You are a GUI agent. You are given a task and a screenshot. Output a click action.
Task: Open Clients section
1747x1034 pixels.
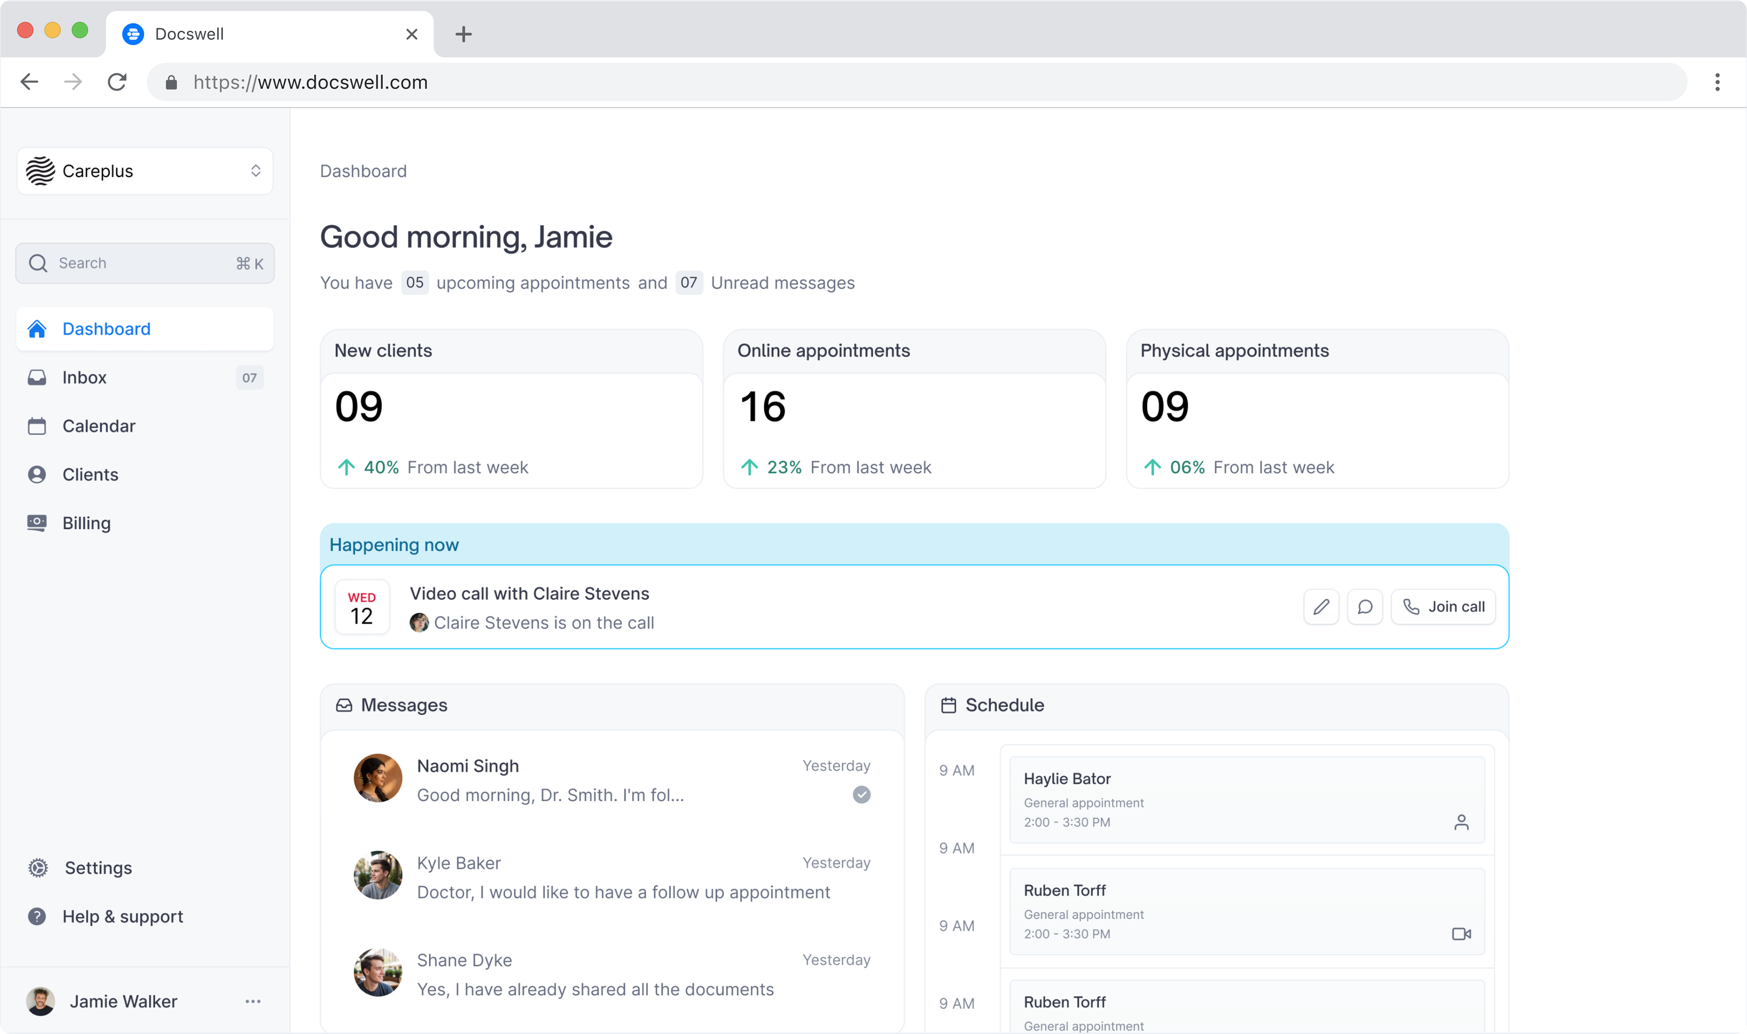click(145, 475)
